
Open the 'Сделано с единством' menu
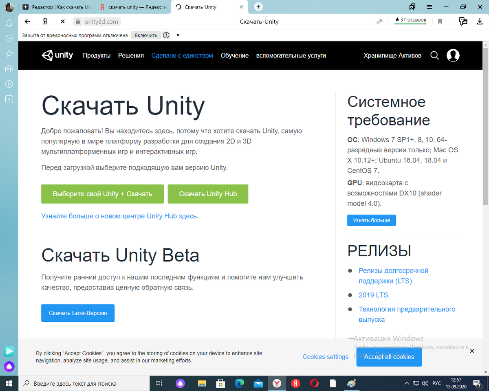(182, 55)
